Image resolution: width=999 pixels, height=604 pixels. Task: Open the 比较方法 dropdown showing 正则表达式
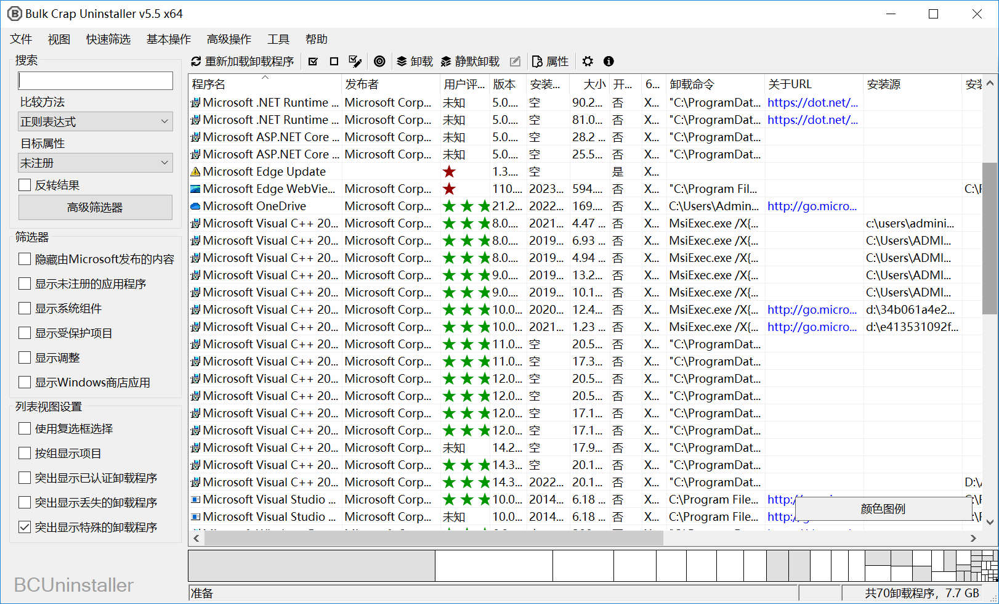[95, 121]
